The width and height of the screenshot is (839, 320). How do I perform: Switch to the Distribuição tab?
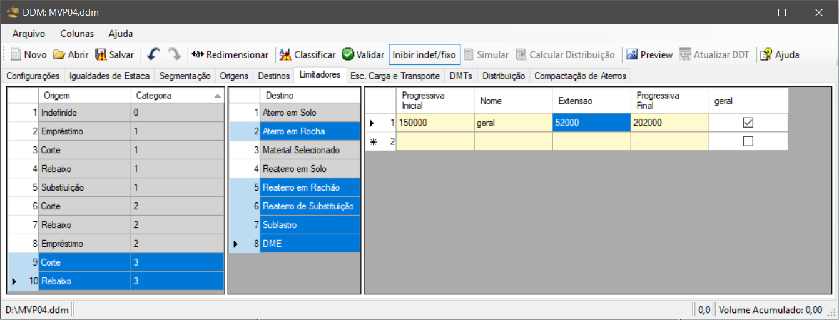[x=504, y=76]
